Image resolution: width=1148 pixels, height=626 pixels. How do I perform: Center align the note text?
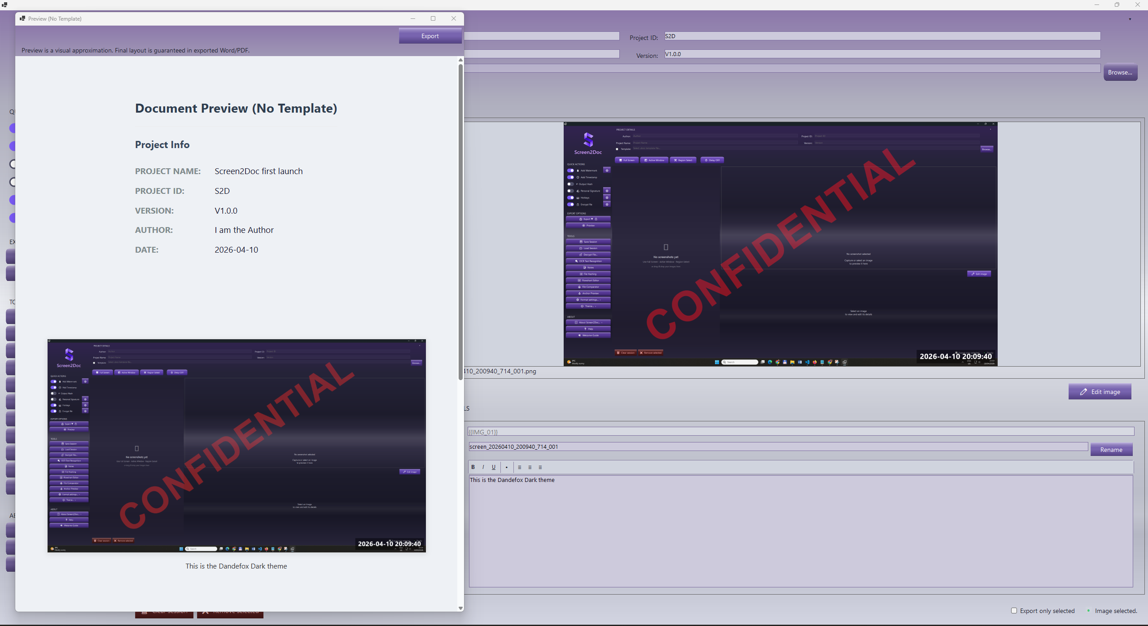530,467
